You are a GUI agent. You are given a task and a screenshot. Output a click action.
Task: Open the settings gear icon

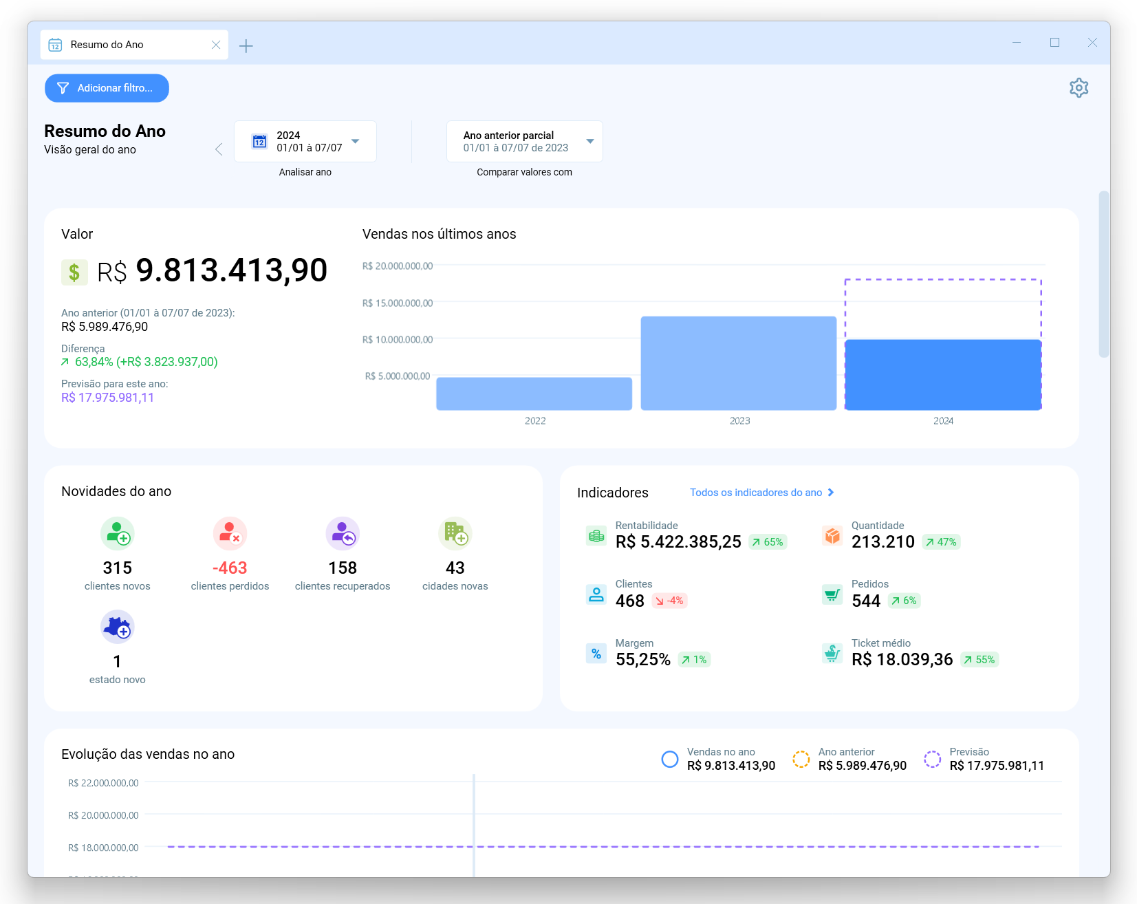[1079, 88]
